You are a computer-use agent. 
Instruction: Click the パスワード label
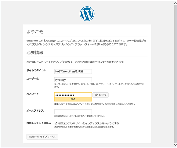[33, 94]
